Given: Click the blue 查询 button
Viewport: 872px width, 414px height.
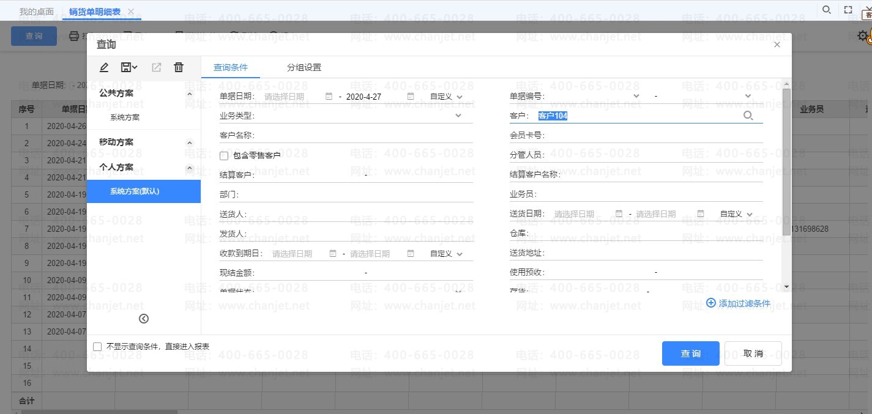Looking at the screenshot, I should 690,353.
